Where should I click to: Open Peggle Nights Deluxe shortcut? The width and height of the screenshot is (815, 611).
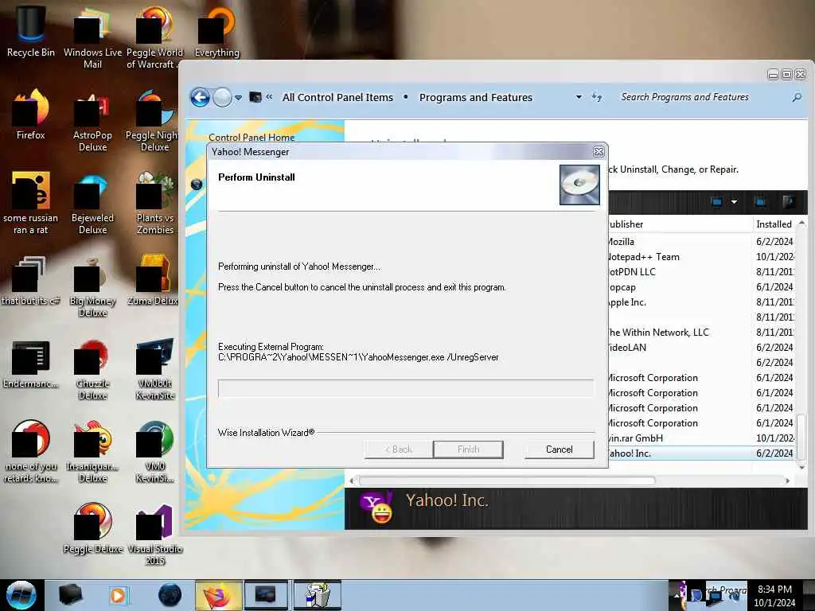pos(154,121)
